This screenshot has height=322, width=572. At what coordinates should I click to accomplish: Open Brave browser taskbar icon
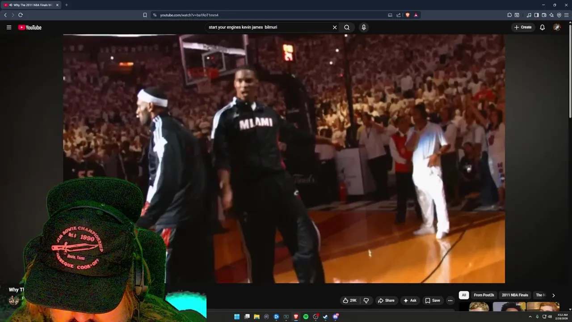click(296, 317)
